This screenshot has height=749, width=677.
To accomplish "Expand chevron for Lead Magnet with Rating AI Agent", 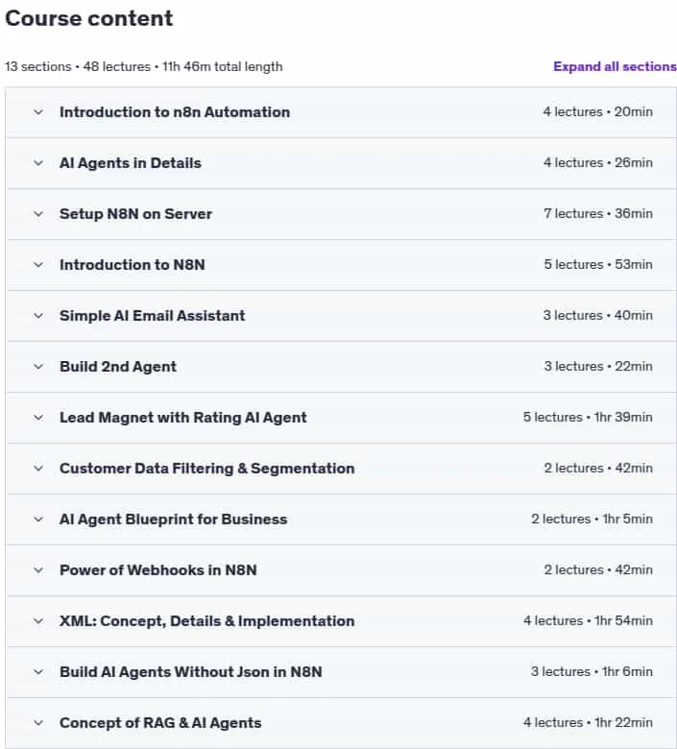I will point(38,418).
